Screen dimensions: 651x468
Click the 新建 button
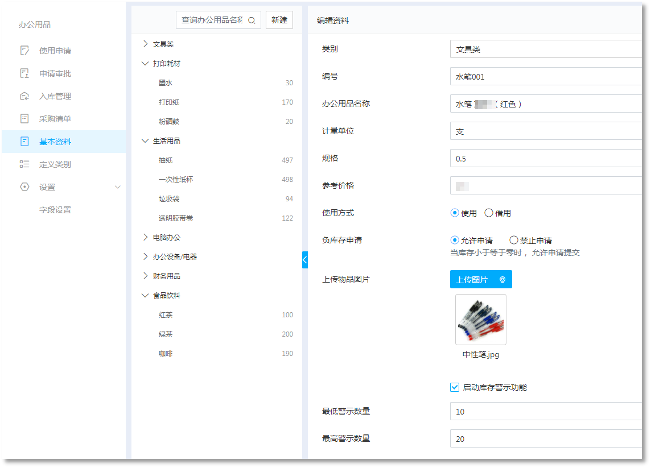[x=279, y=20]
